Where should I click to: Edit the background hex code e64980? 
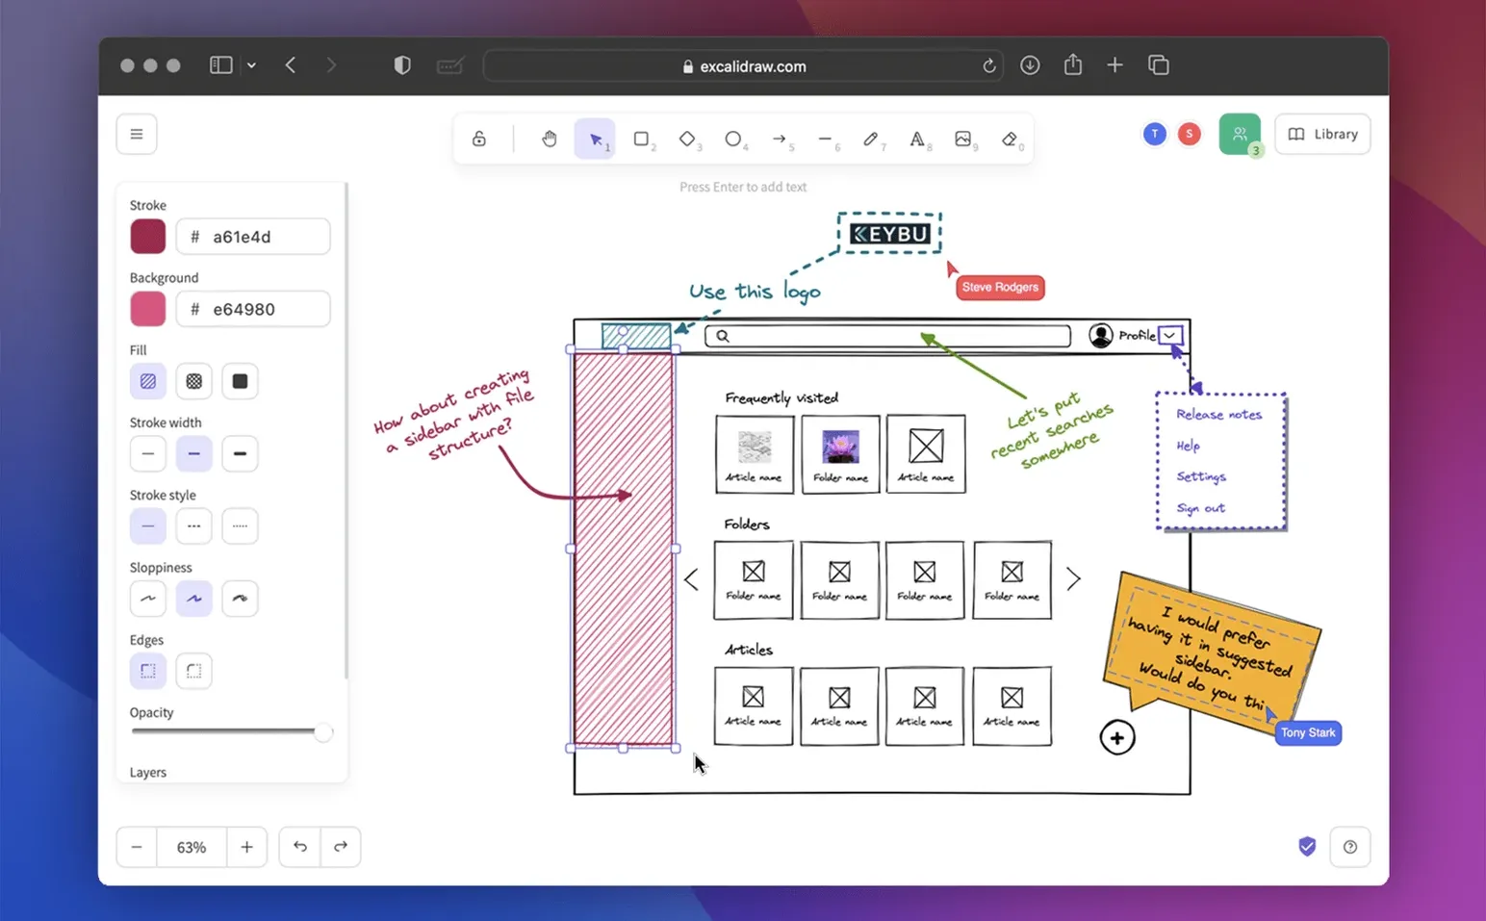click(x=253, y=309)
